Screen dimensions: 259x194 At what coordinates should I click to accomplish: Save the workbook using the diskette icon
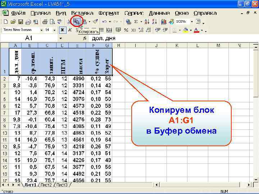click(21, 22)
